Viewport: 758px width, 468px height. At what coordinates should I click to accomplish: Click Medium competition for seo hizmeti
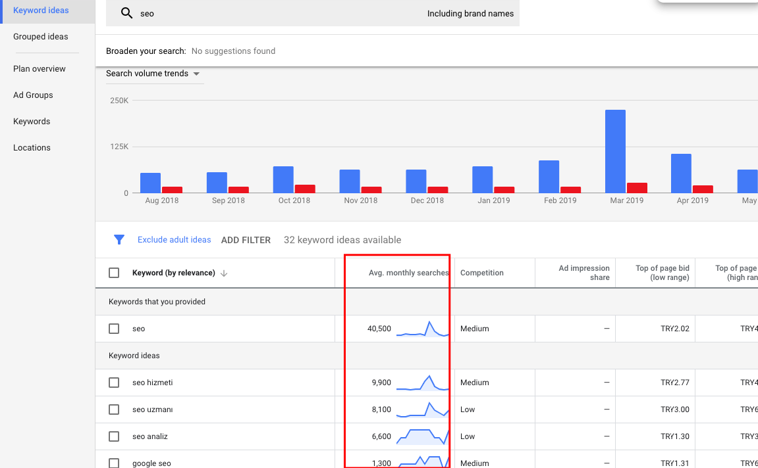474,383
